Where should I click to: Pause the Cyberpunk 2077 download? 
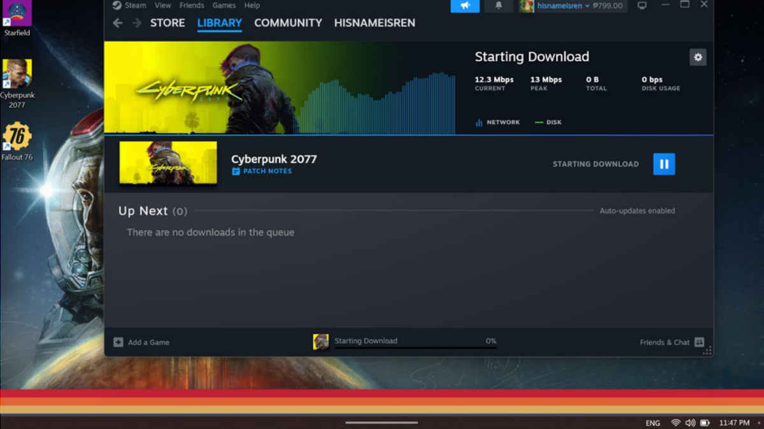point(663,164)
